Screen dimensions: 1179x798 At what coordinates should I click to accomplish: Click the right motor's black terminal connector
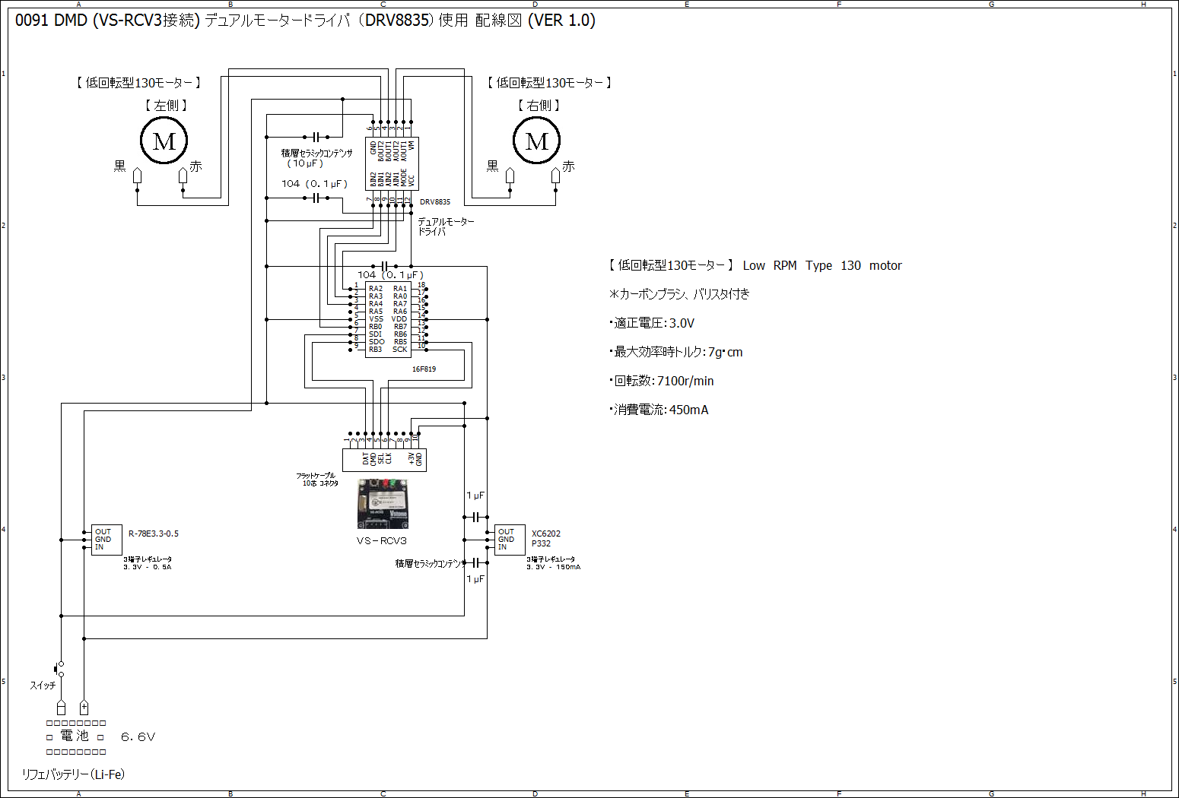(x=510, y=176)
